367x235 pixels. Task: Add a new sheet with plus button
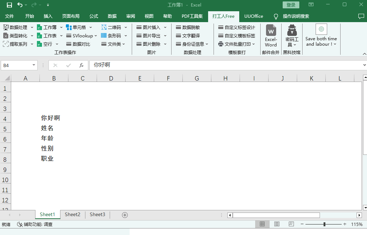coord(125,215)
